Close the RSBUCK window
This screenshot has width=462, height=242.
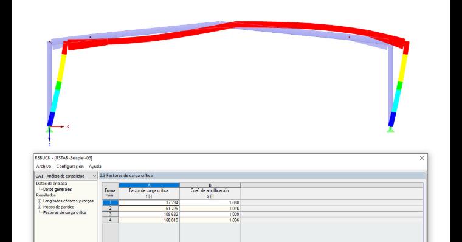pyautogui.click(x=422, y=158)
